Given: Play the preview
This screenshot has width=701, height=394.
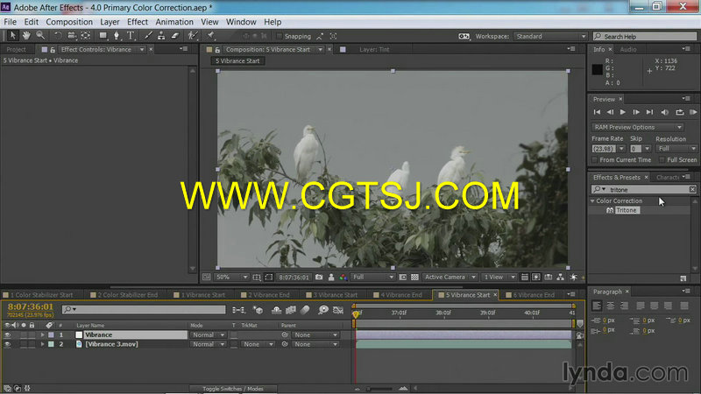Looking at the screenshot, I should pos(623,112).
